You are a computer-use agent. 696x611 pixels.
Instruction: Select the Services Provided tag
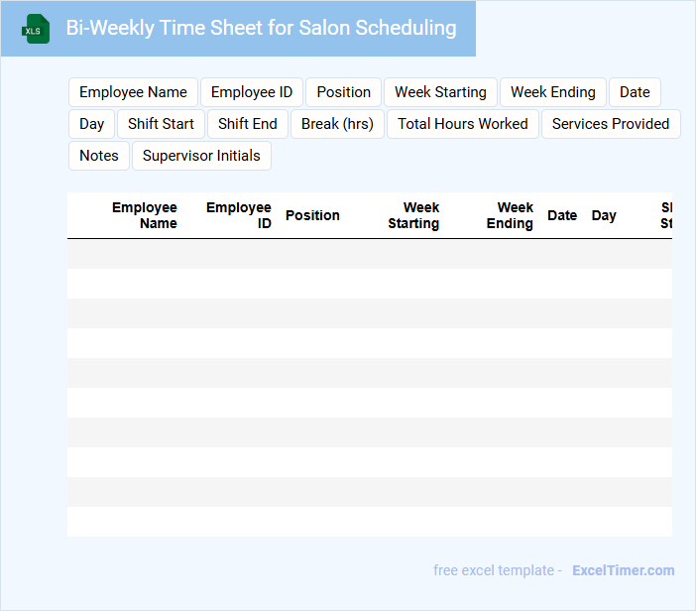[611, 124]
